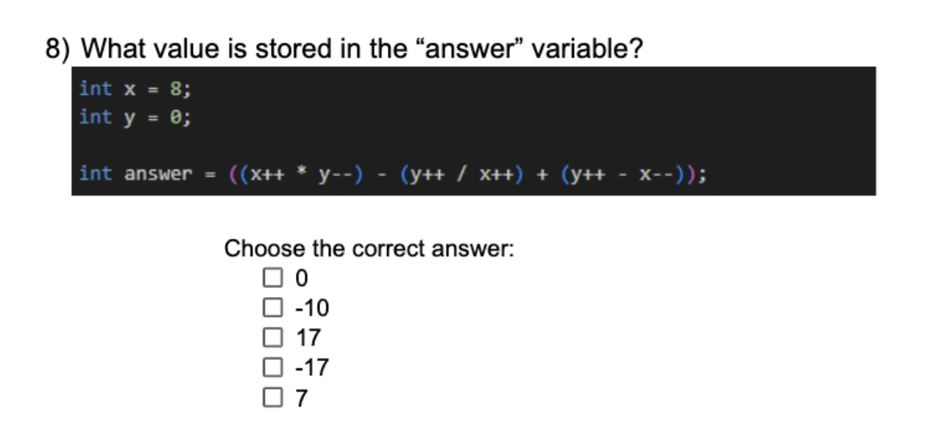Click the question 8 heading text
The height and width of the screenshot is (422, 942).
pos(344,49)
